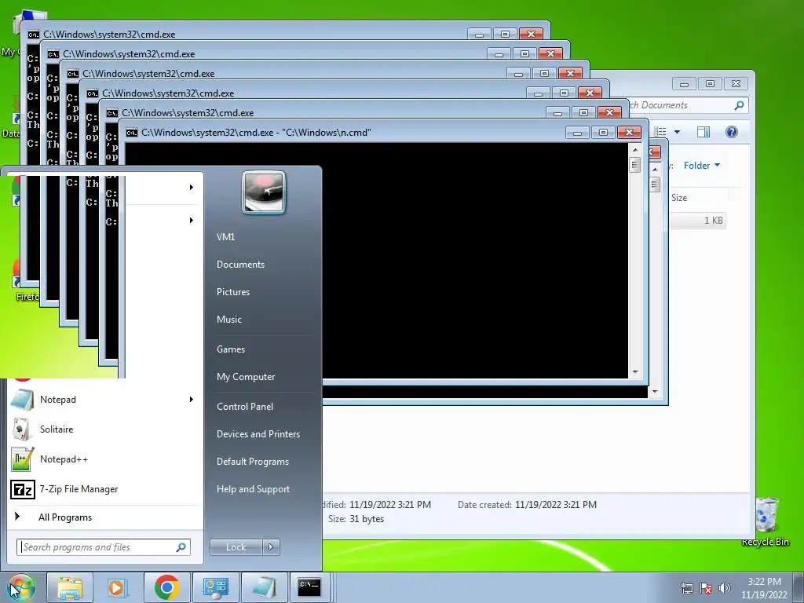Open the VM1 user folder
804x603 pixels.
tap(225, 237)
